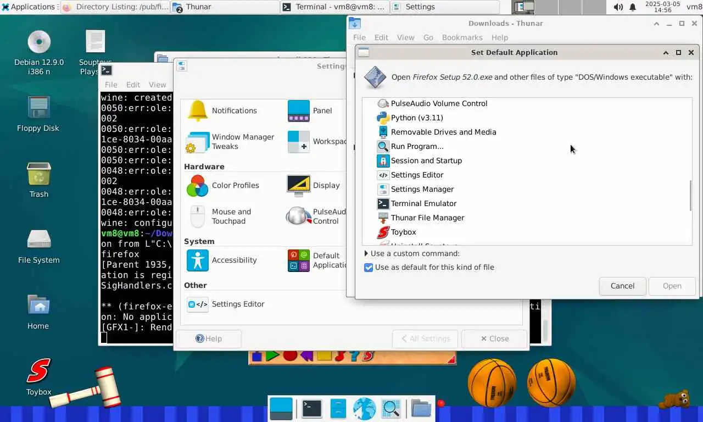Open the Help menu in Thunar
The width and height of the screenshot is (703, 422).
pos(500,37)
